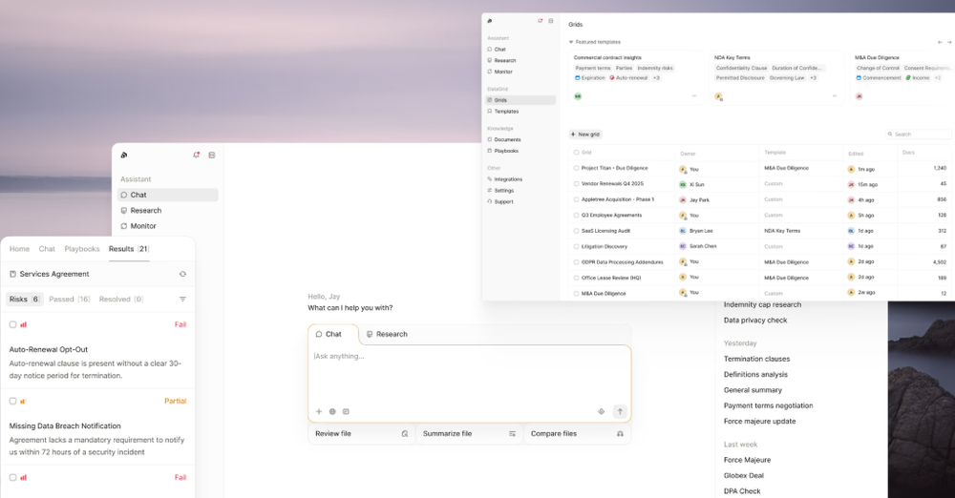955x498 pixels.
Task: Toggle the select-all checkbox in Grid header
Action: point(576,153)
